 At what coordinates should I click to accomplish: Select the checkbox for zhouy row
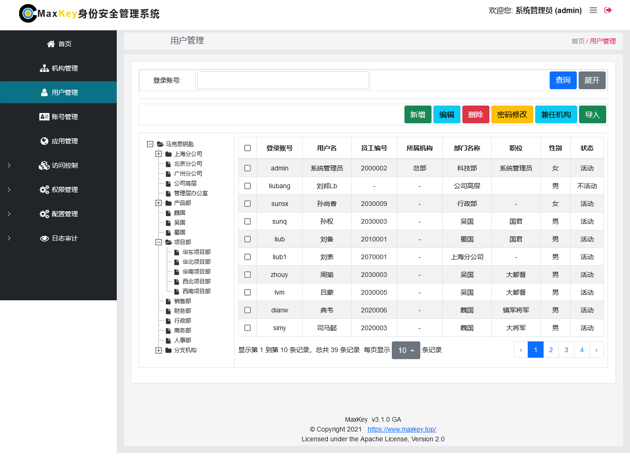pos(248,275)
